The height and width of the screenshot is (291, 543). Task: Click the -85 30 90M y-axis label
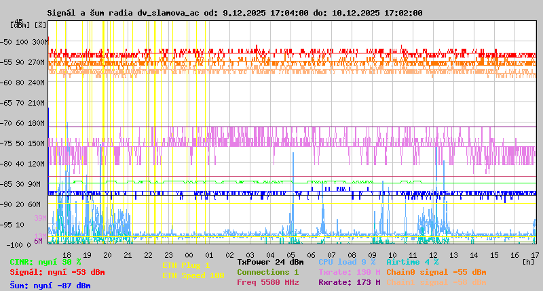pyautogui.click(x=20, y=184)
